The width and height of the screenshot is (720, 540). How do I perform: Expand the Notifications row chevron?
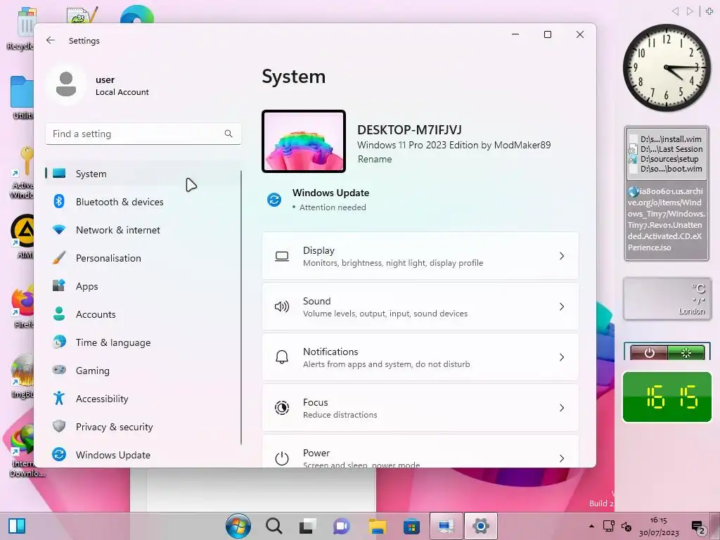pos(562,356)
